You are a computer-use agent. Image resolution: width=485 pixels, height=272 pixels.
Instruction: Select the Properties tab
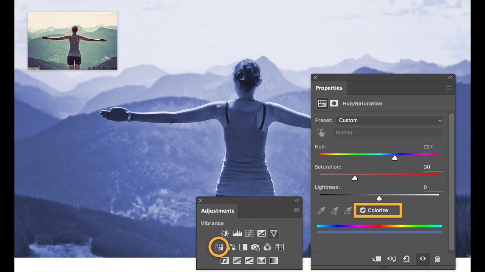329,88
